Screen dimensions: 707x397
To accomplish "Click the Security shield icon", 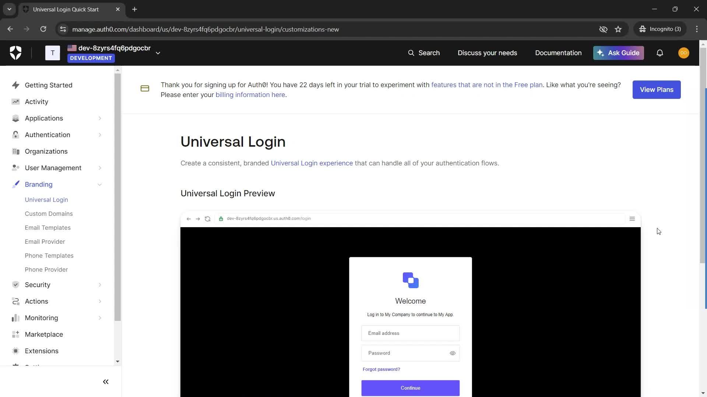I will (15, 285).
